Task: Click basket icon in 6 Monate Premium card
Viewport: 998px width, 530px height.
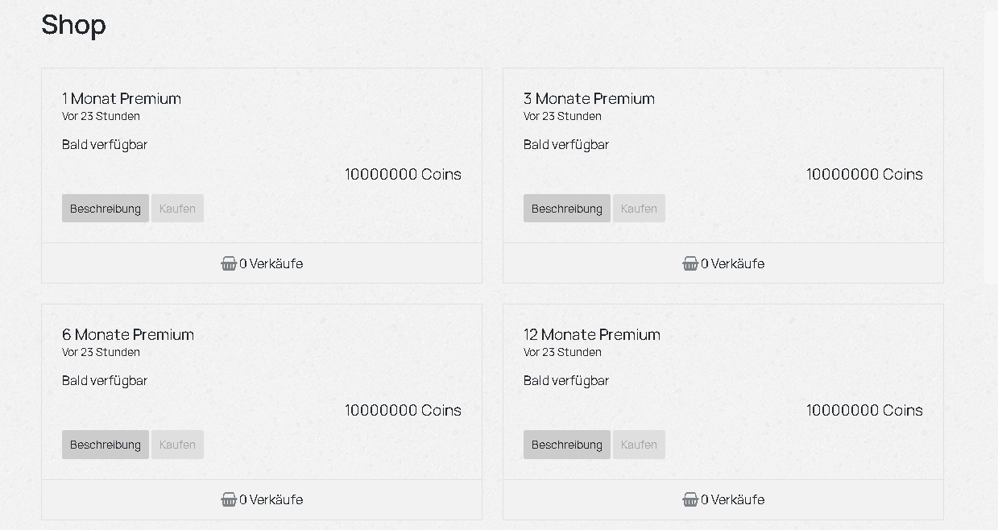Action: click(229, 499)
